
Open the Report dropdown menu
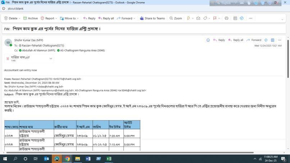56,18
